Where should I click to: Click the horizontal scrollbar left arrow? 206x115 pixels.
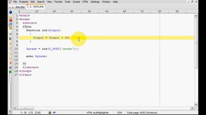tap(15, 108)
